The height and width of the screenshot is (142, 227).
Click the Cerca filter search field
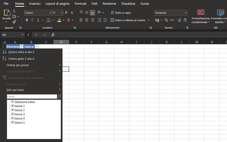coord(32,96)
